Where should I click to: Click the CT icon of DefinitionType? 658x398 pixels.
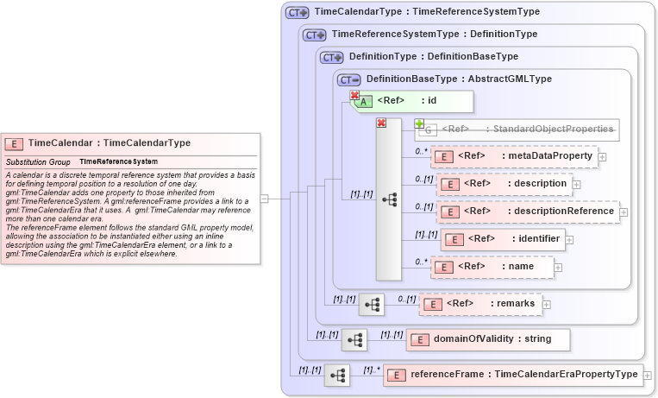click(331, 57)
